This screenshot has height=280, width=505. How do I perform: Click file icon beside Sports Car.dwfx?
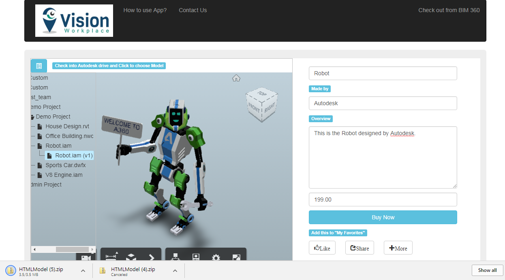click(x=40, y=165)
